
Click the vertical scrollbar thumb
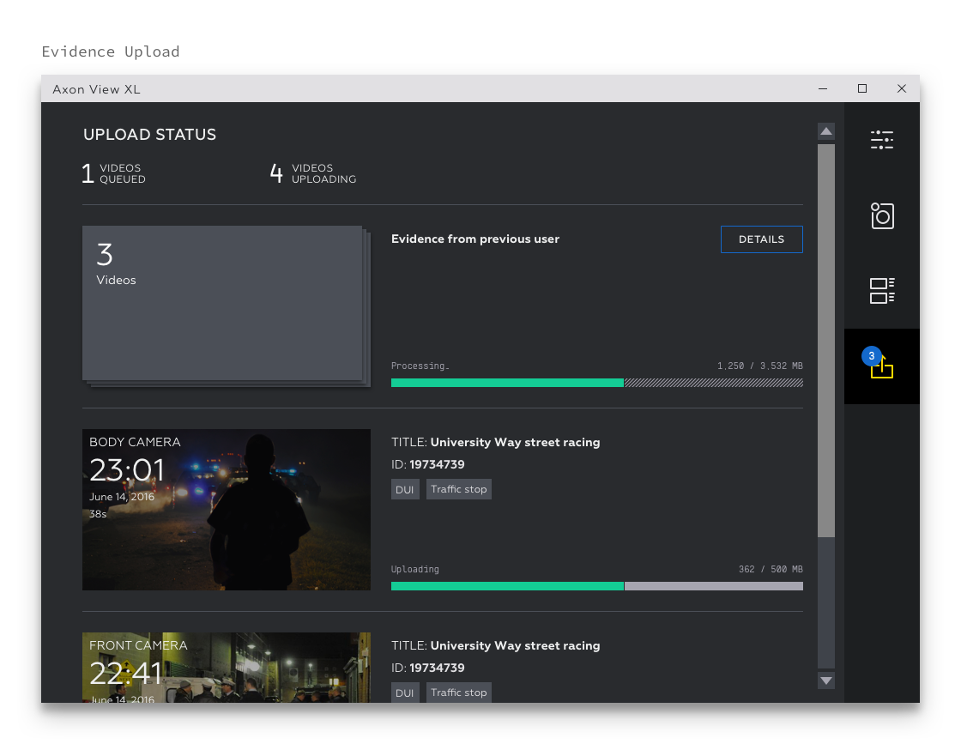pos(826,341)
